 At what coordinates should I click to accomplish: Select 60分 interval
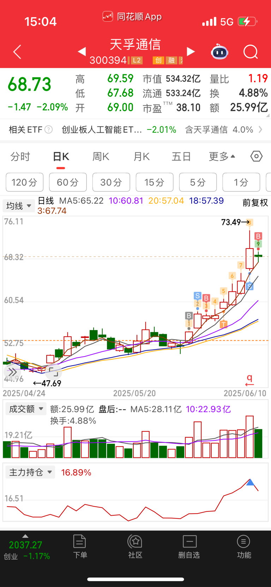click(68, 182)
